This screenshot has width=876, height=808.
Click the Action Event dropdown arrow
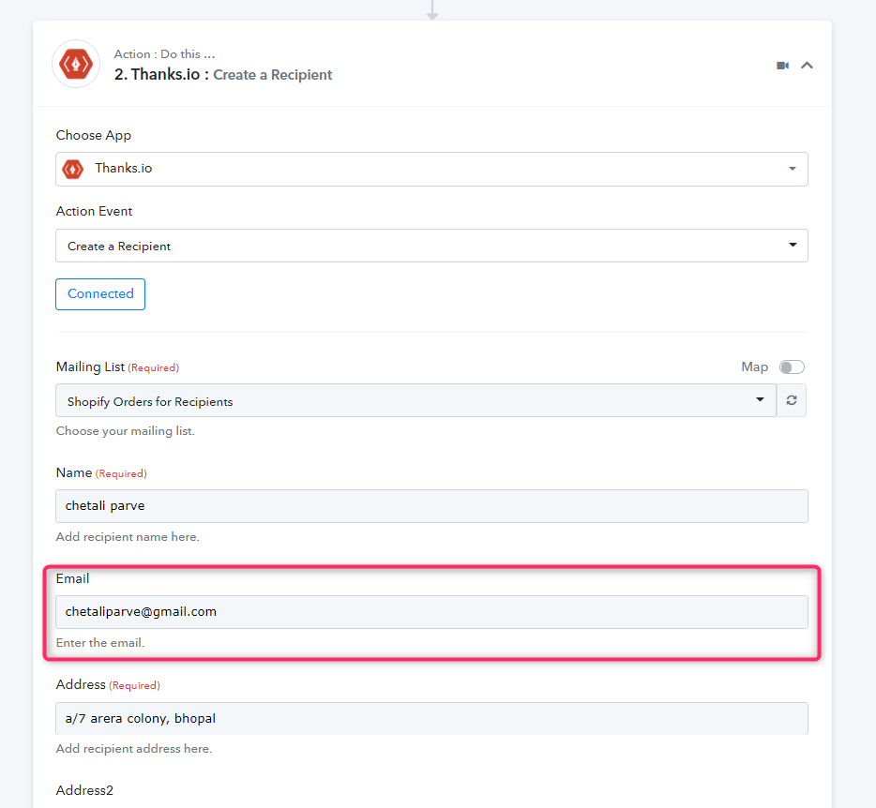[x=793, y=246]
